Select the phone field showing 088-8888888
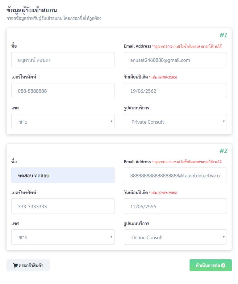The height and width of the screenshot is (284, 238). click(63, 91)
